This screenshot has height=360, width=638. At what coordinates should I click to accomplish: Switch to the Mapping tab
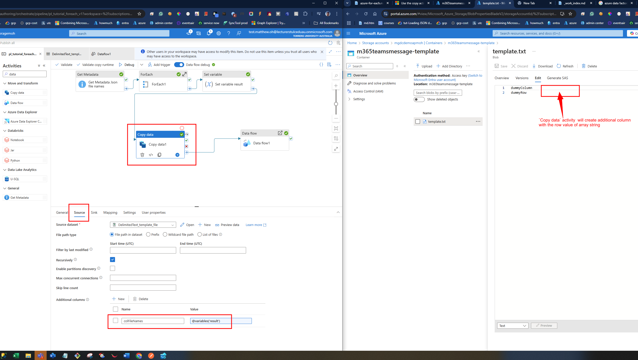pyautogui.click(x=110, y=212)
